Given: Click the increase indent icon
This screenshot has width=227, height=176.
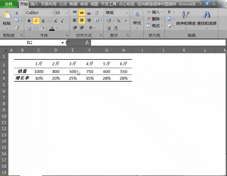Looking at the screenshot, I should point(82,28).
